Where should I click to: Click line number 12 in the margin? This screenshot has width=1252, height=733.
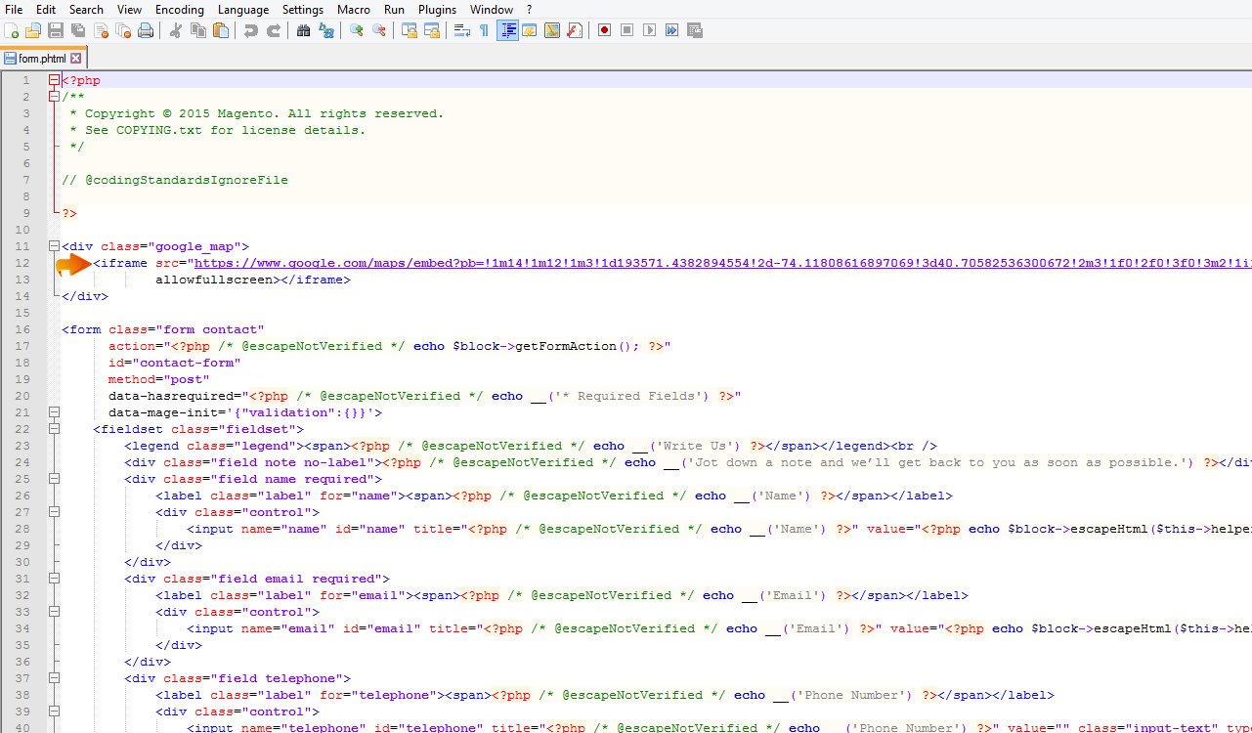point(24,263)
